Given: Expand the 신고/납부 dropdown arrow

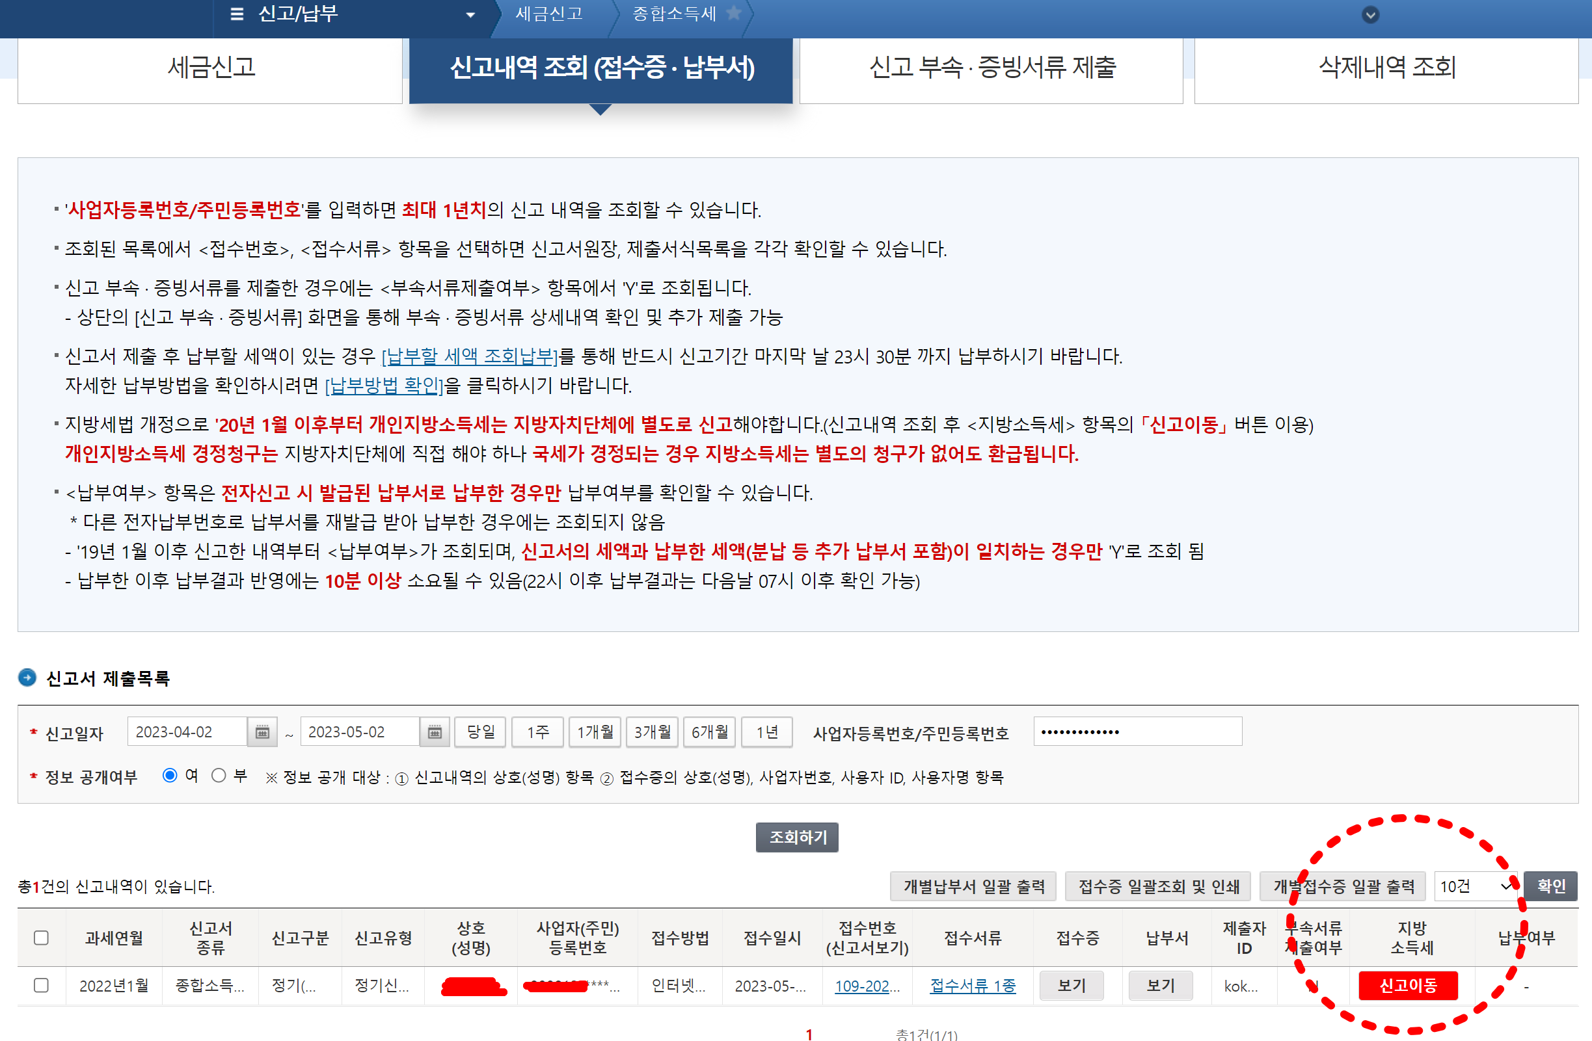Looking at the screenshot, I should pyautogui.click(x=470, y=15).
